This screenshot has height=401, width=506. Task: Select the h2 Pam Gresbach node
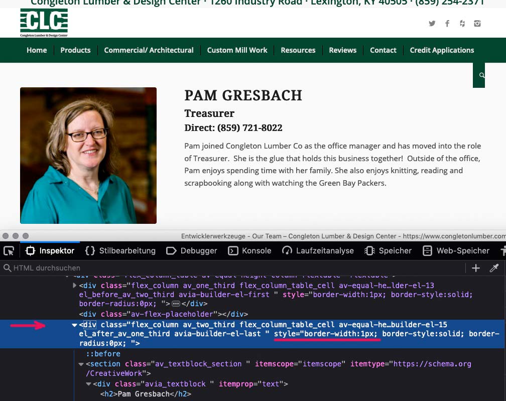click(x=146, y=394)
